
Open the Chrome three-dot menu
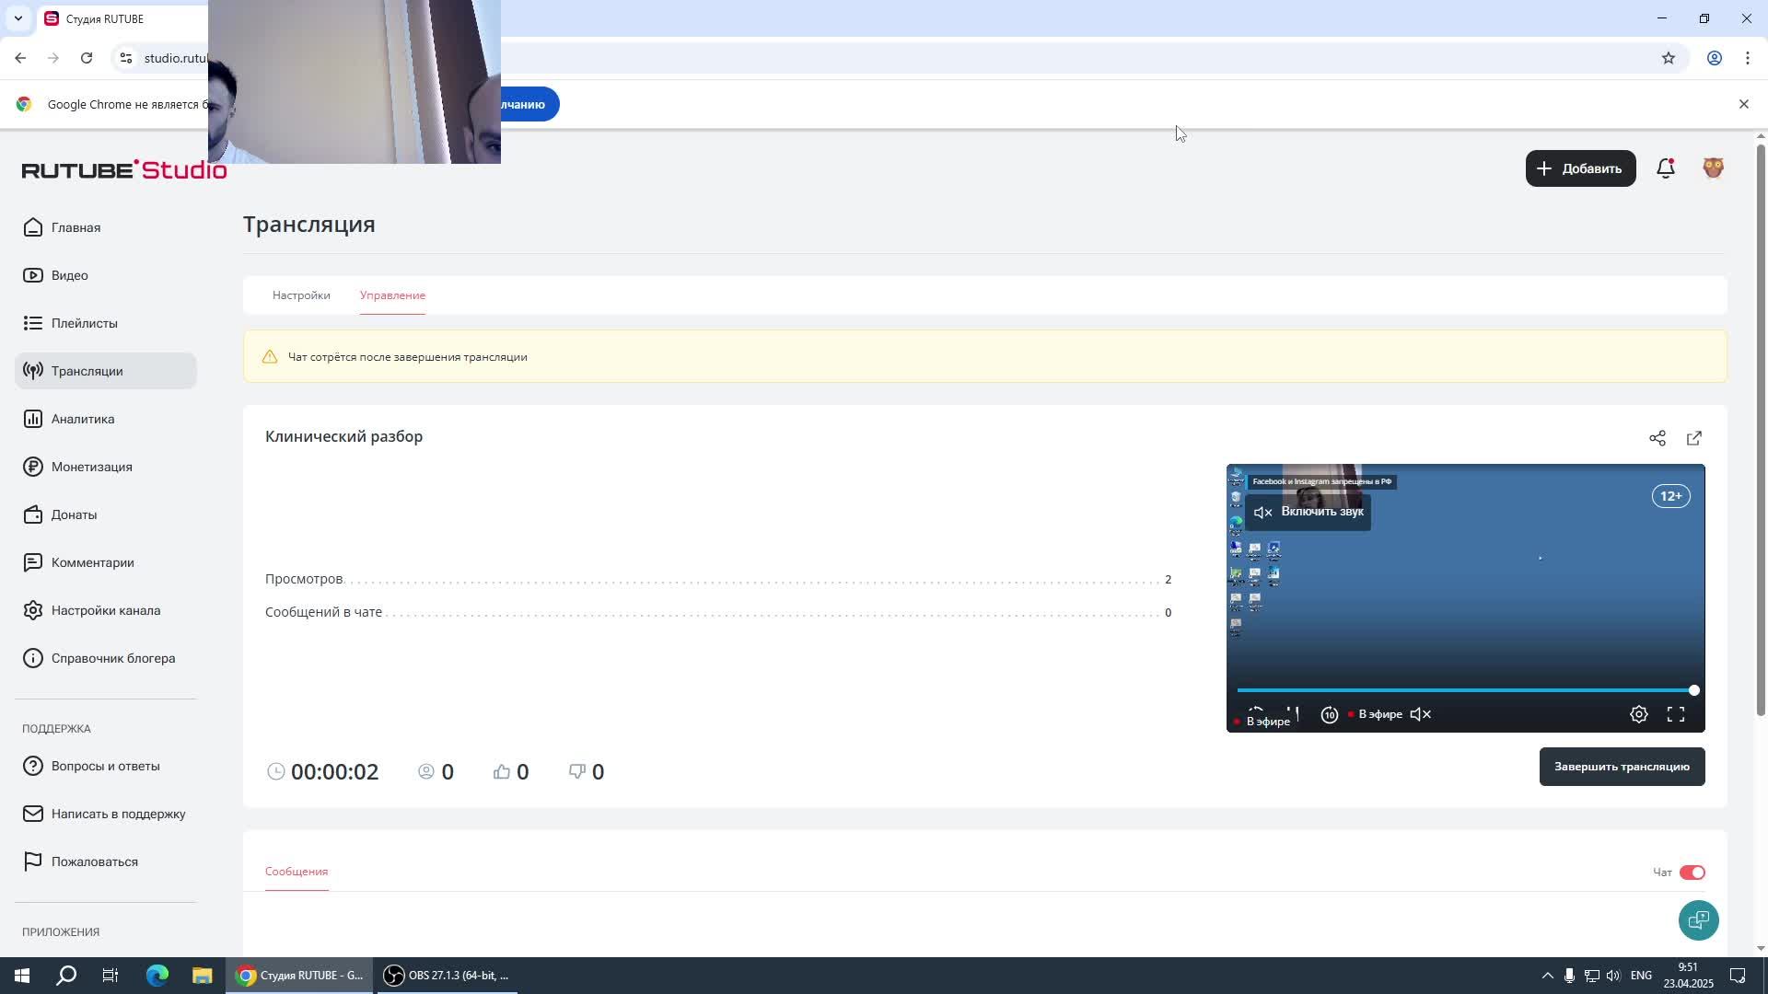[x=1748, y=58]
